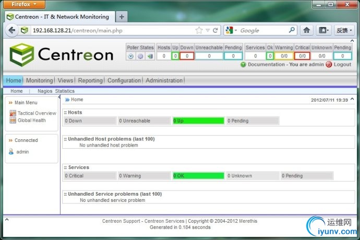The width and height of the screenshot is (360, 240).
Task: Open the Documentation link
Action: coord(266,65)
